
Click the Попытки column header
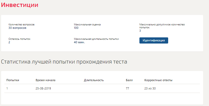tap(13, 80)
